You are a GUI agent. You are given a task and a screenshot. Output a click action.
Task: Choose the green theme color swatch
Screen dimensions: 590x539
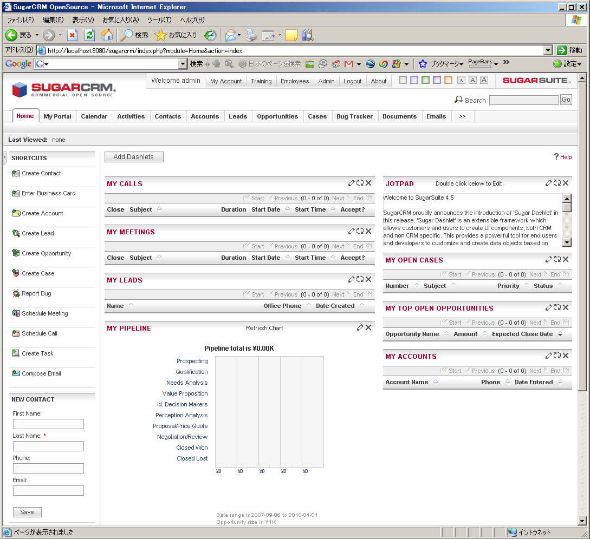click(x=425, y=80)
